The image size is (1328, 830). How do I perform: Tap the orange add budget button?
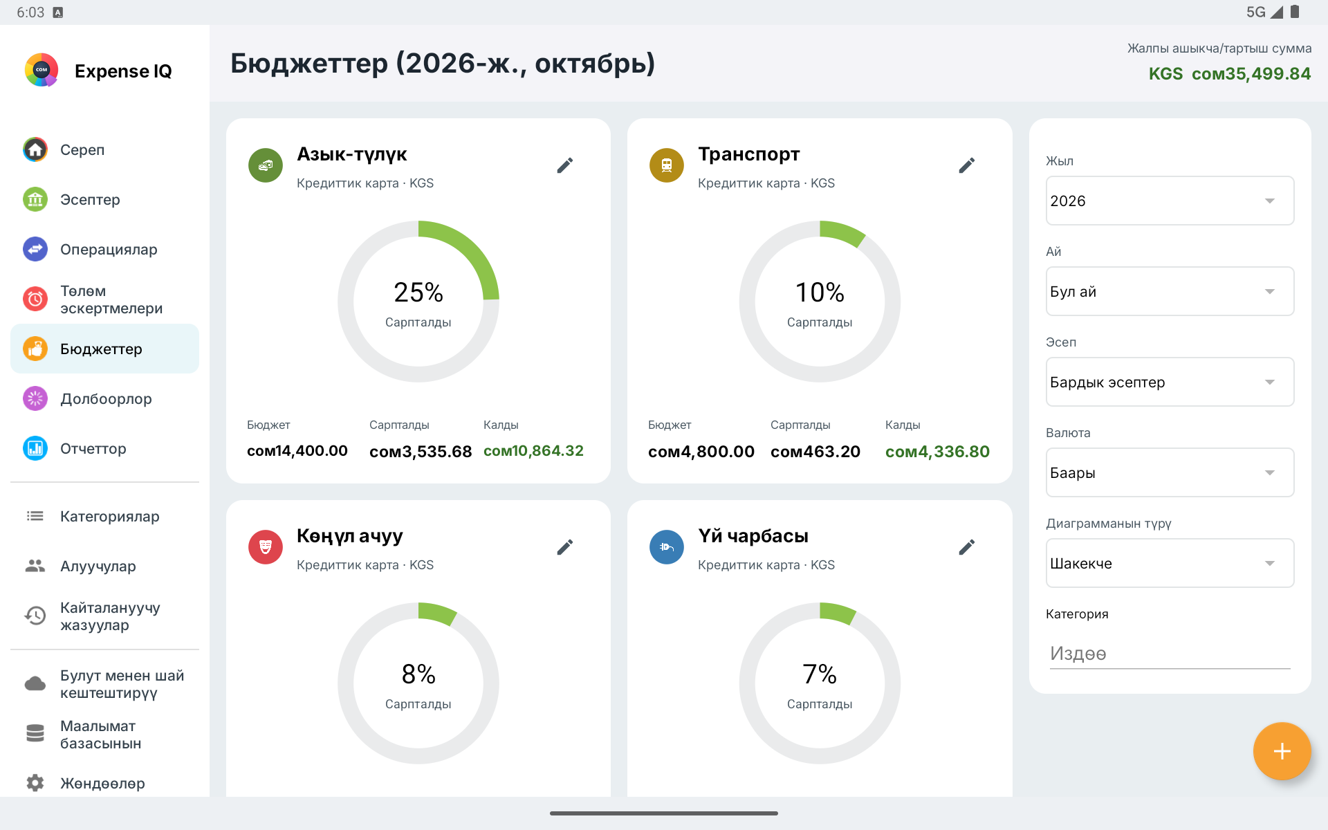pos(1282,751)
